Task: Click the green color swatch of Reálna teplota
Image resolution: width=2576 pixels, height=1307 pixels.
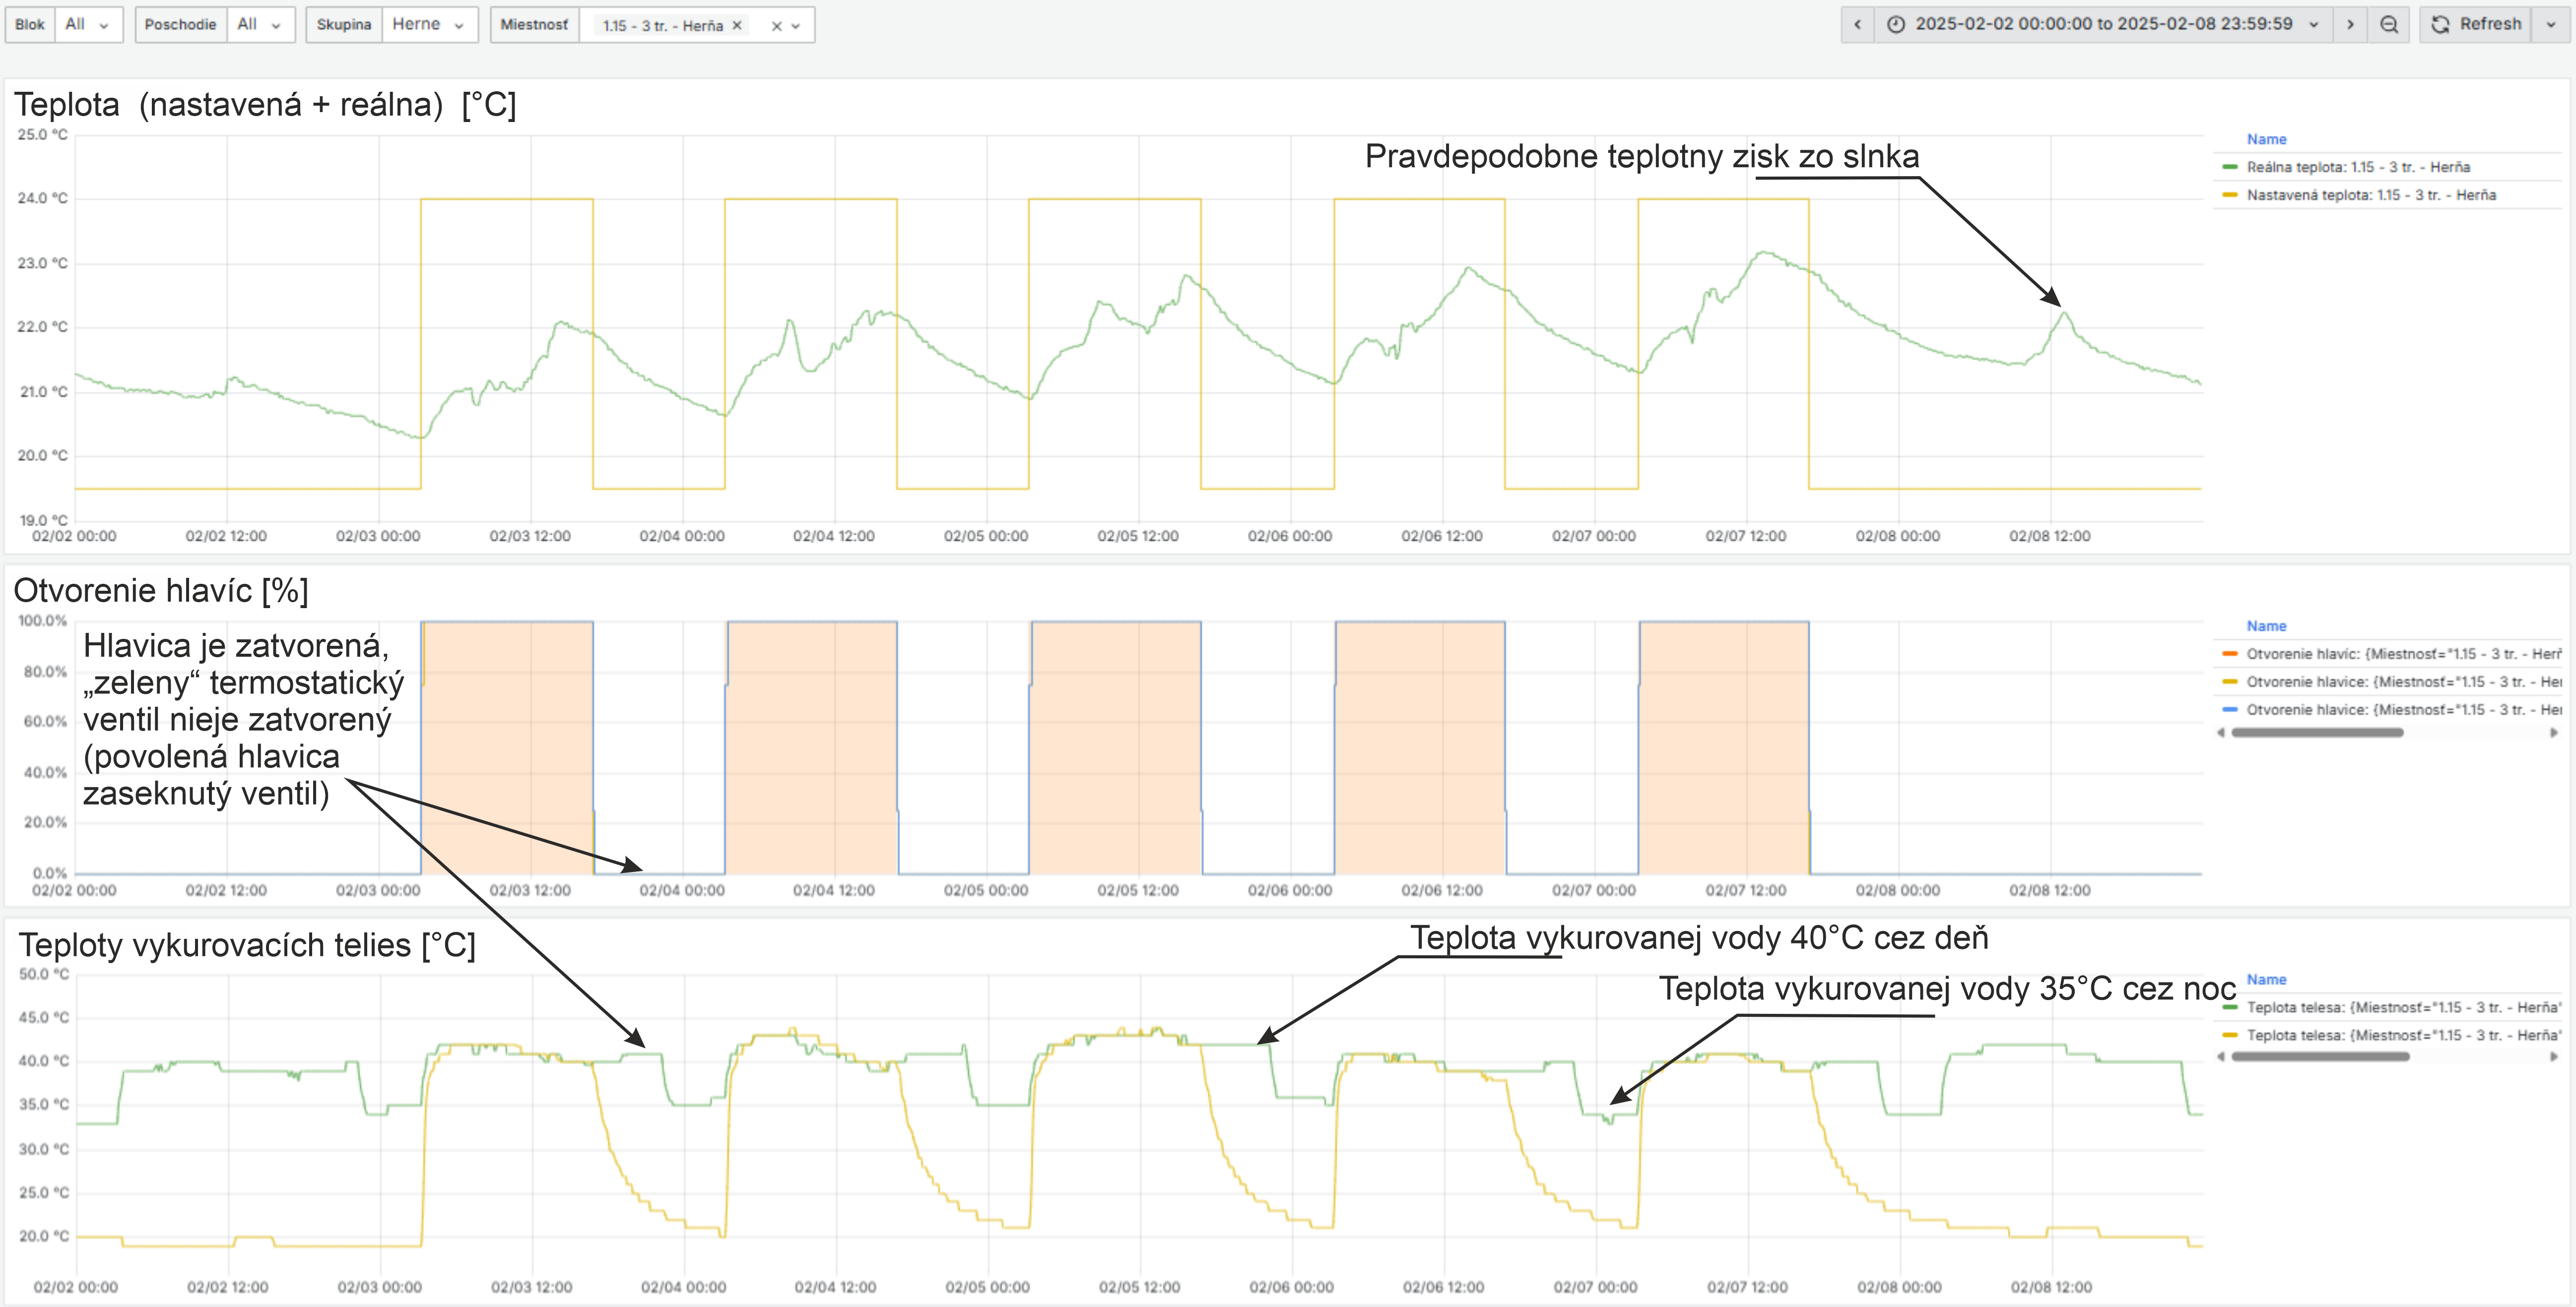Action: pyautogui.click(x=2229, y=167)
